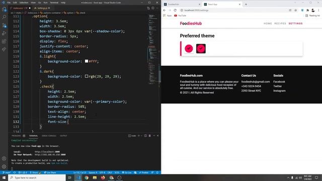Change CRLF line ending in status bar
This screenshot has height=181, width=322.
(x=110, y=172)
